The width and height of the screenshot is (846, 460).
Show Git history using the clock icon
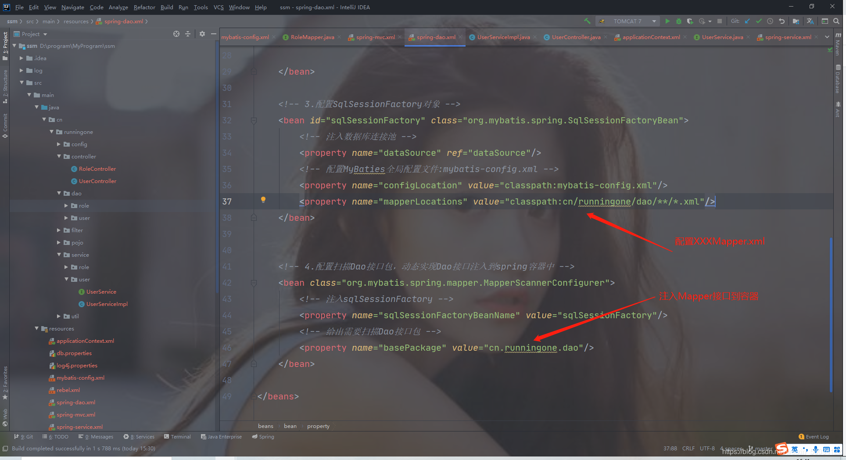click(770, 21)
